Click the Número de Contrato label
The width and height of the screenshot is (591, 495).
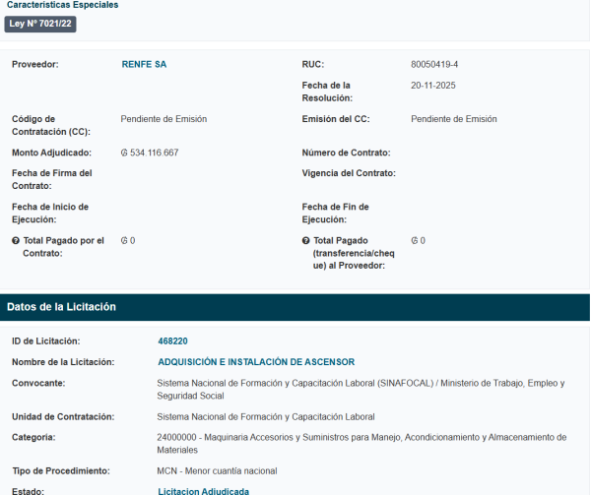(x=346, y=154)
